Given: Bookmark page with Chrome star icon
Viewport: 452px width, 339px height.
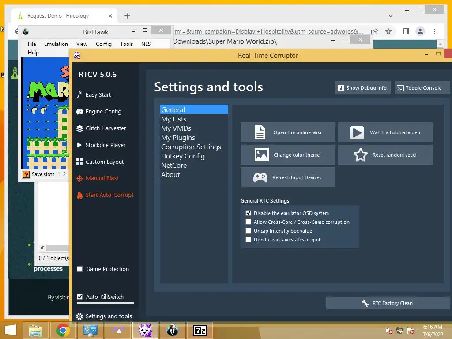Looking at the screenshot, I should 388,31.
